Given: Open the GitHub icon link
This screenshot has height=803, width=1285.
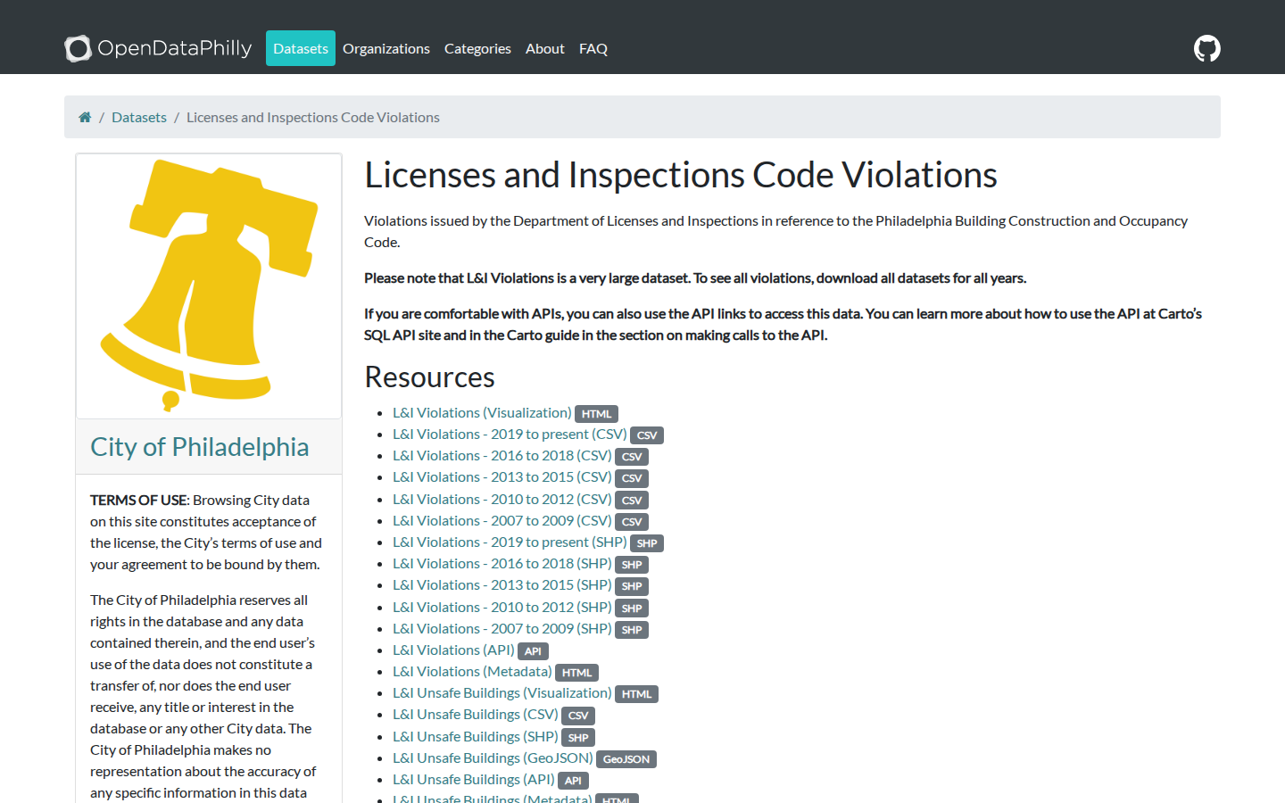Looking at the screenshot, I should (x=1207, y=48).
